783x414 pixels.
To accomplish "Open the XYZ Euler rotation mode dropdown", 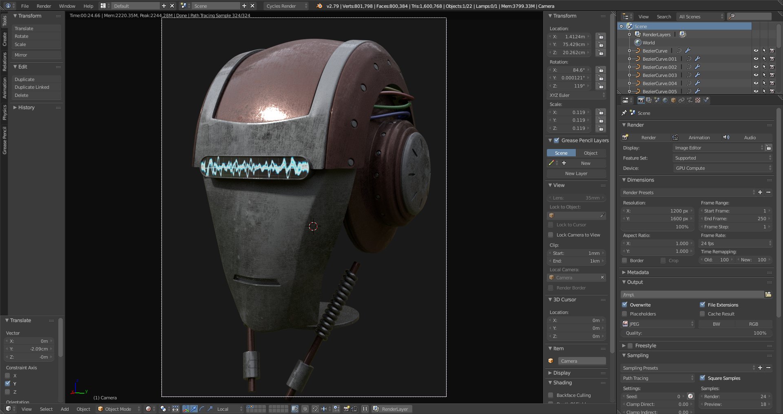I will coord(577,95).
